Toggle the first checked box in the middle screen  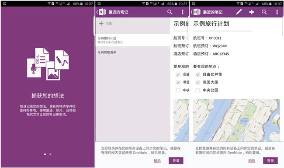(178, 74)
